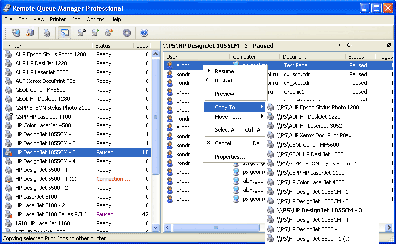Screen dimensions: 396x244
Task: Open the Printer menu in the menu bar
Action: coord(58,19)
